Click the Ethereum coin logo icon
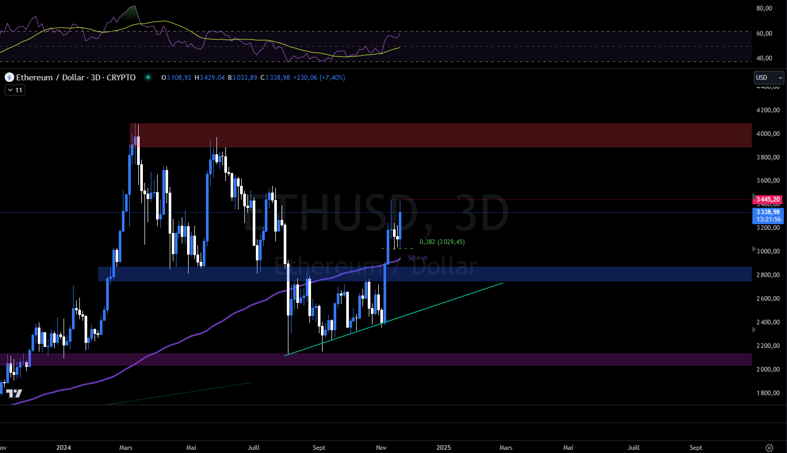The image size is (787, 453). point(8,77)
